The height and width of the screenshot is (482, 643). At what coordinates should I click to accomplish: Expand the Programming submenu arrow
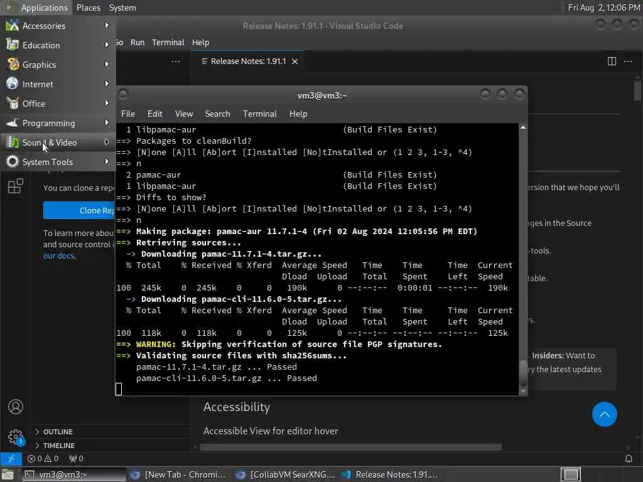coord(107,122)
